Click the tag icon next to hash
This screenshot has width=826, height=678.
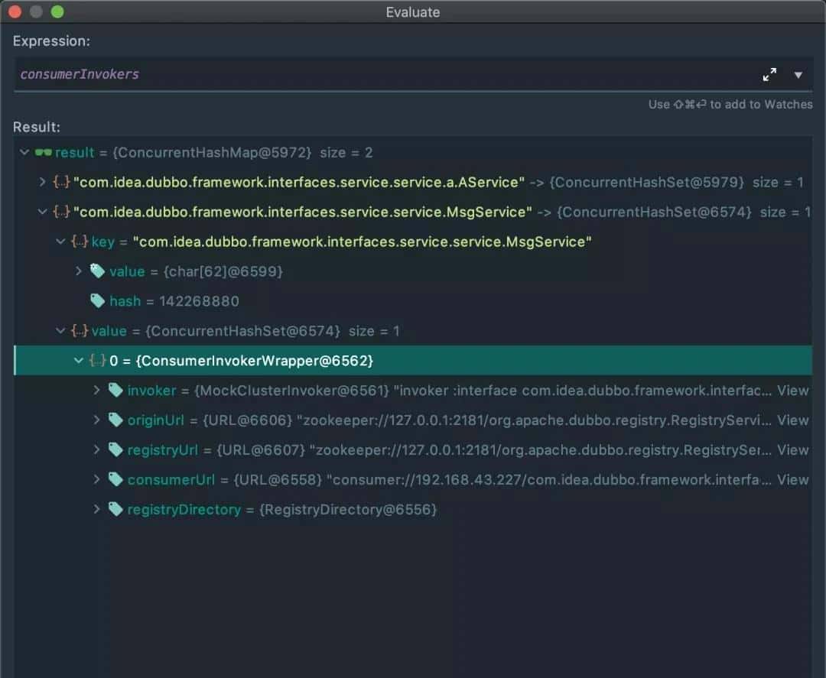tap(97, 301)
